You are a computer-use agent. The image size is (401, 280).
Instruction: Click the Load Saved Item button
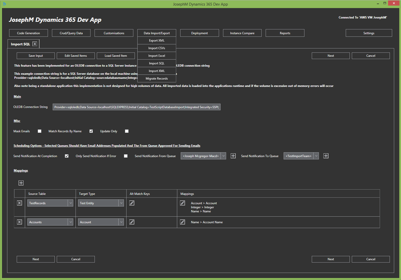[x=116, y=56]
